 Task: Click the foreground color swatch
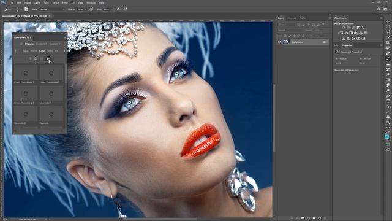click(386, 136)
